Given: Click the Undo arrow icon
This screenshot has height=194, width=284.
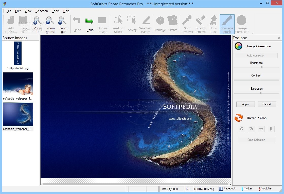Looking at the screenshot, I should 77,20.
